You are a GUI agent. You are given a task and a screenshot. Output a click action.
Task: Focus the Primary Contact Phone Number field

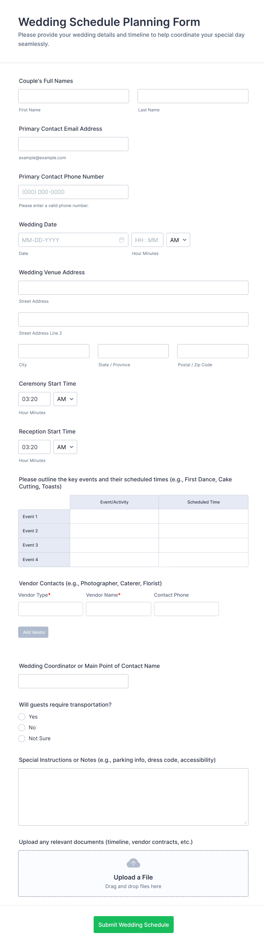pyautogui.click(x=73, y=192)
